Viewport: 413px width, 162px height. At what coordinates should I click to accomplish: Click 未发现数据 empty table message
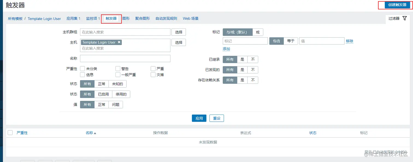point(208,142)
